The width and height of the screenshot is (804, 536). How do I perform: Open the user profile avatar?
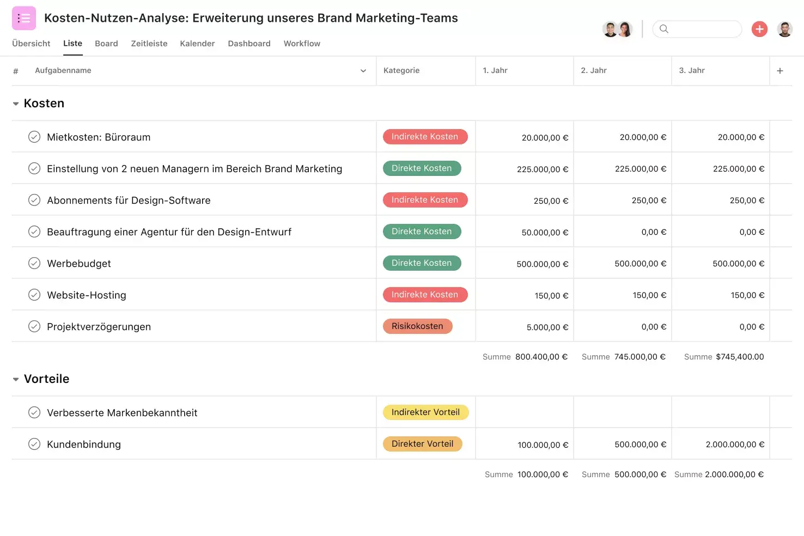click(x=785, y=29)
